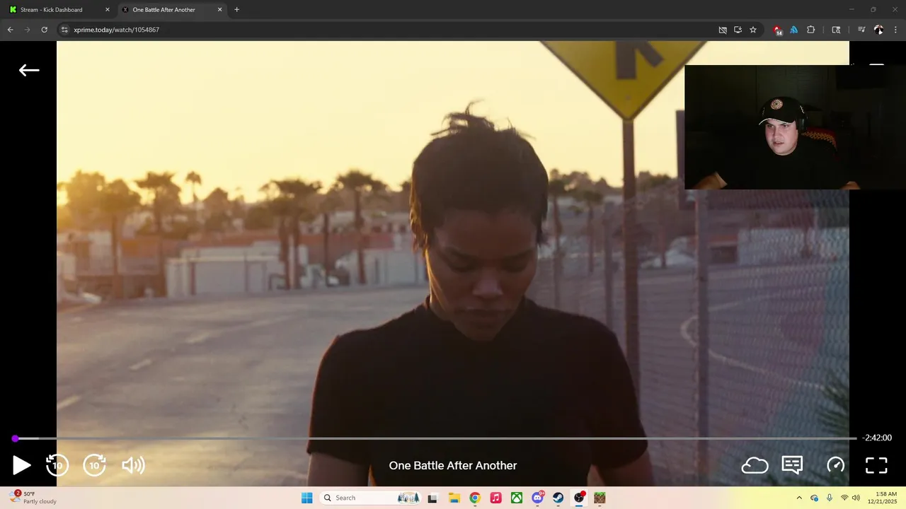
Task: Open the Chrome three-dot menu
Action: coord(895,30)
